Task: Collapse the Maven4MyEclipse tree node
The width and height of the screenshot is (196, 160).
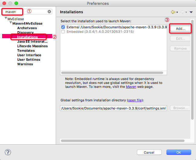Action: pyautogui.click(x=11, y=23)
